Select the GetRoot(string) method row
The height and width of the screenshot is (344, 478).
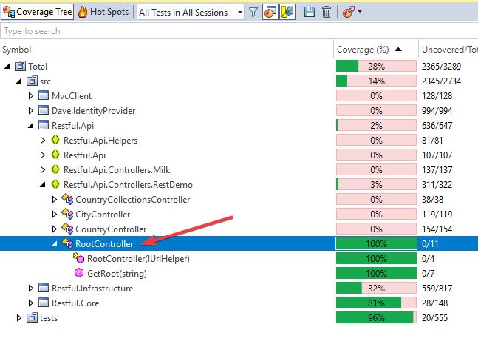[x=239, y=273]
